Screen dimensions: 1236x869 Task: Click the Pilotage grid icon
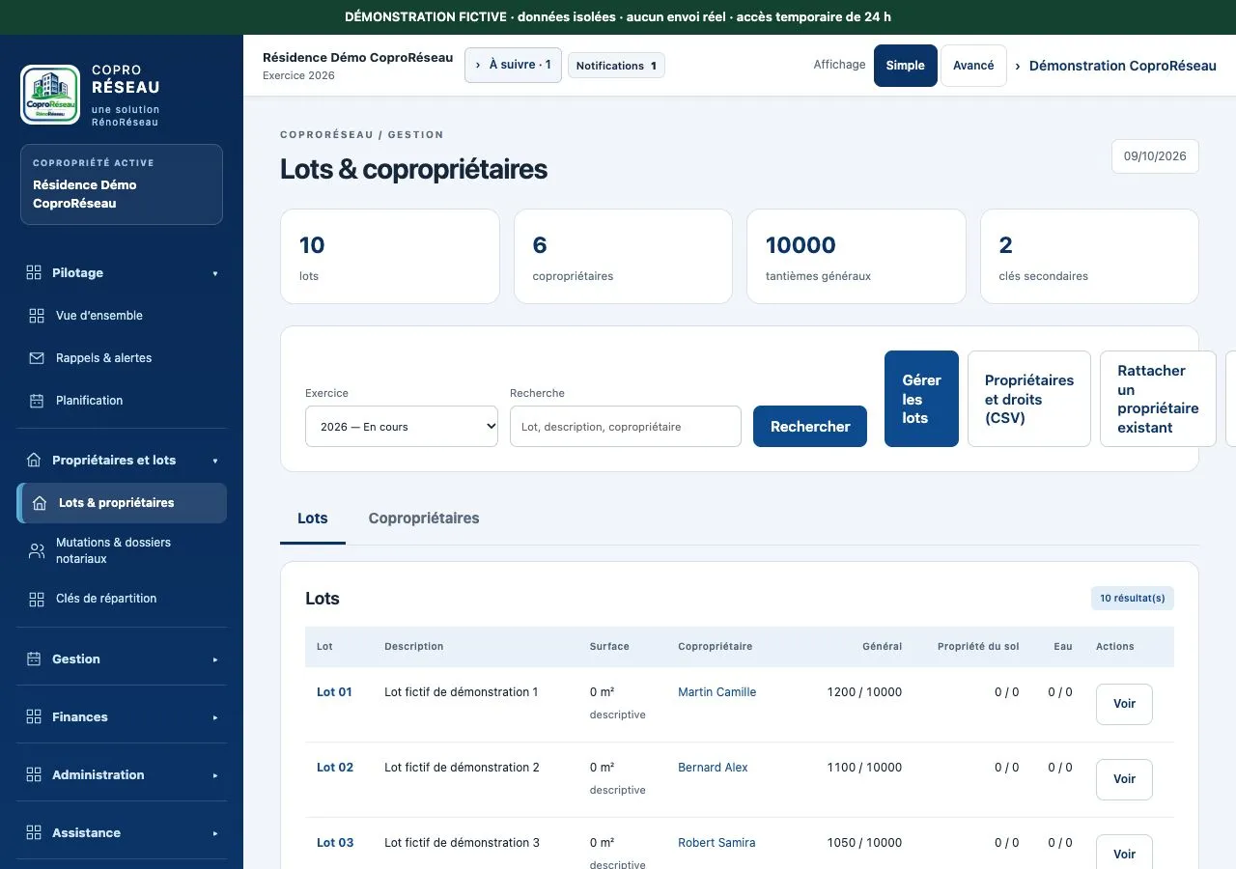click(34, 272)
